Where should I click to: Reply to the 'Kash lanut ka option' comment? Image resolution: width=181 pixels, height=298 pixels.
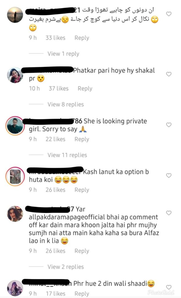82,190
